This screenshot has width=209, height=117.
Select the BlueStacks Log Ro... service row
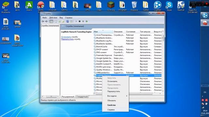(127, 41)
